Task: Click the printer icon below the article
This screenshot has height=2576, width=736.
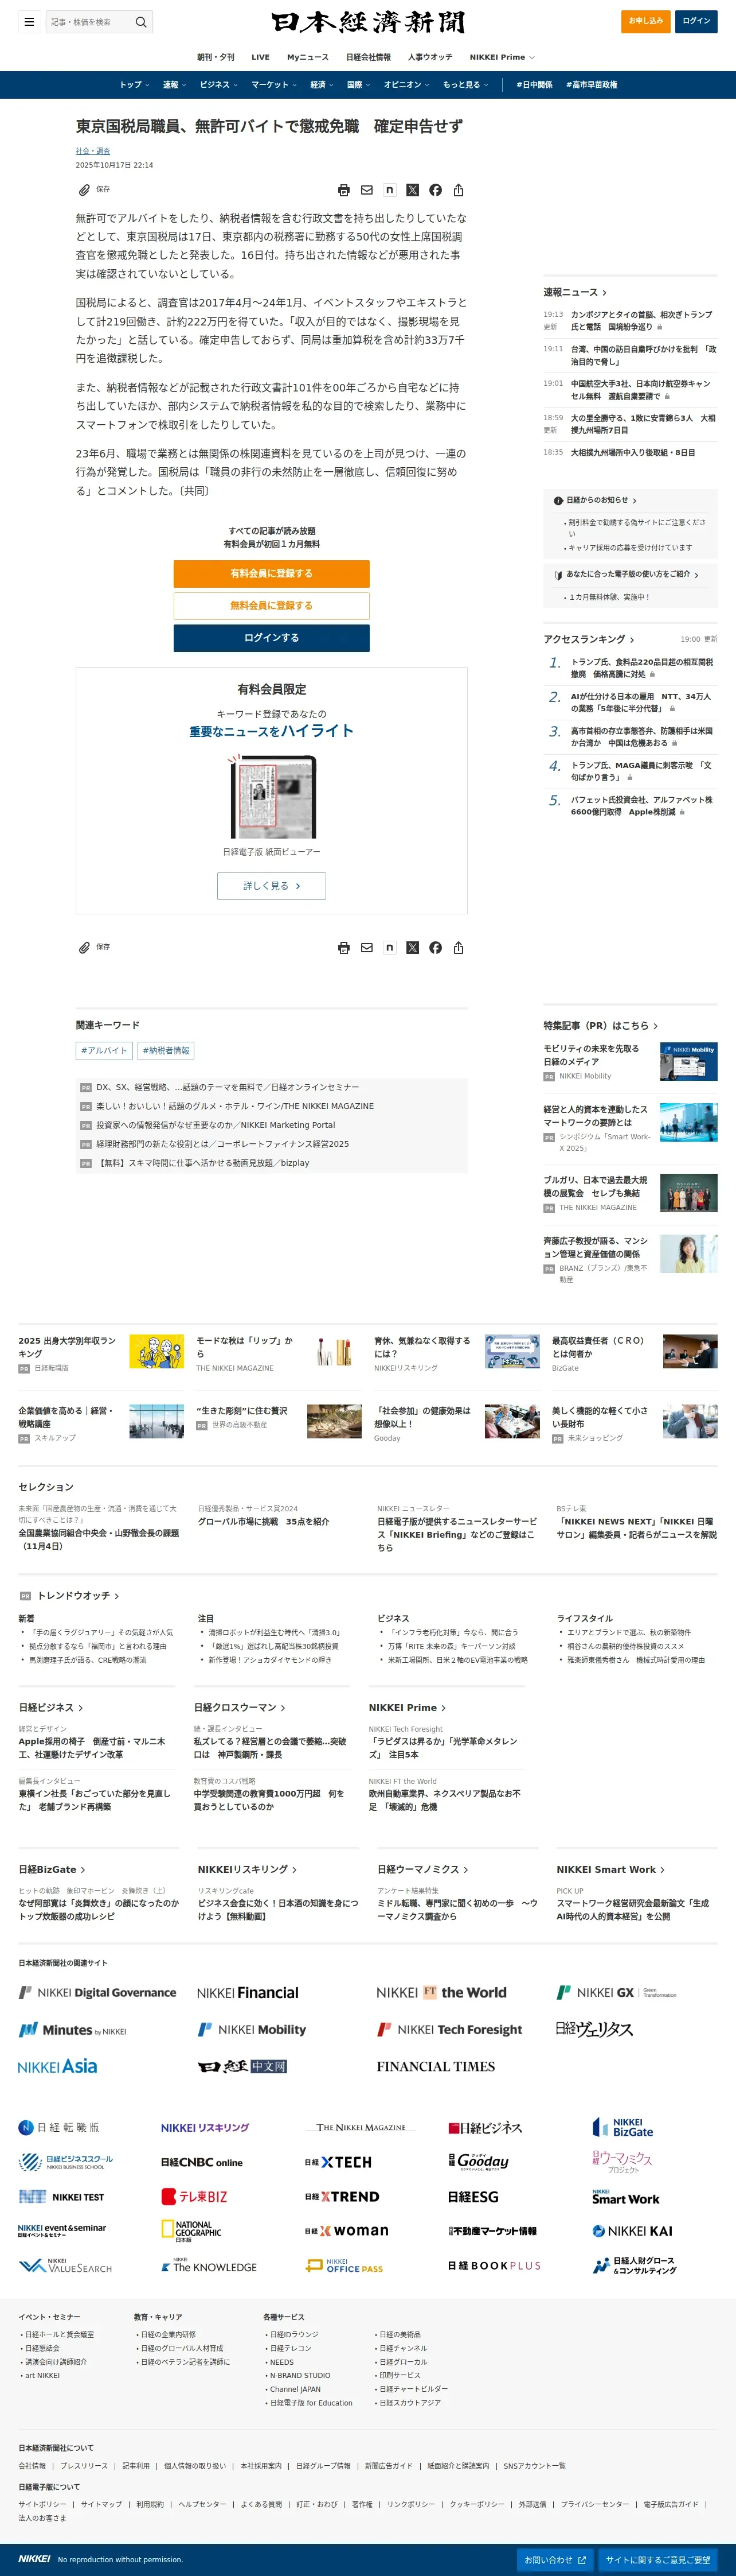Action: (x=343, y=948)
